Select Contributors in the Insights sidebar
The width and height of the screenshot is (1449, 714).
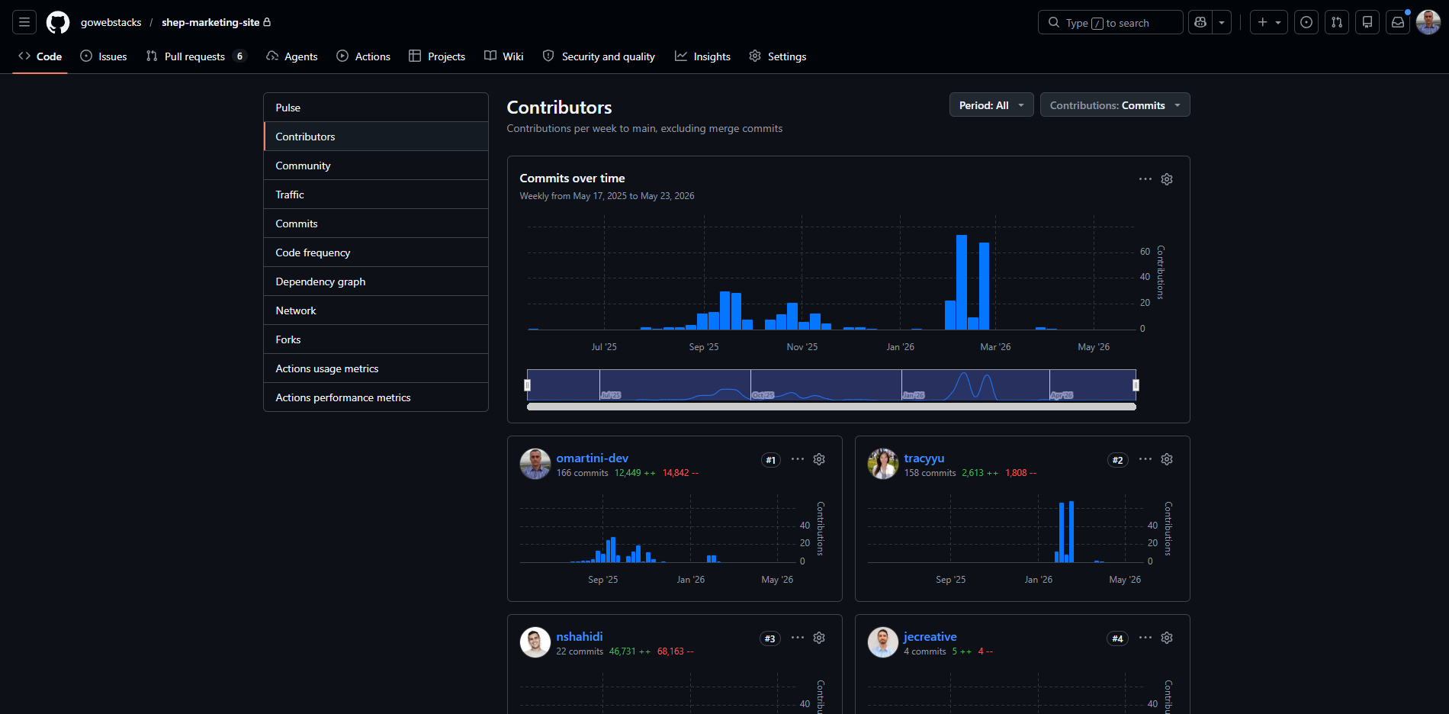pyautogui.click(x=376, y=137)
